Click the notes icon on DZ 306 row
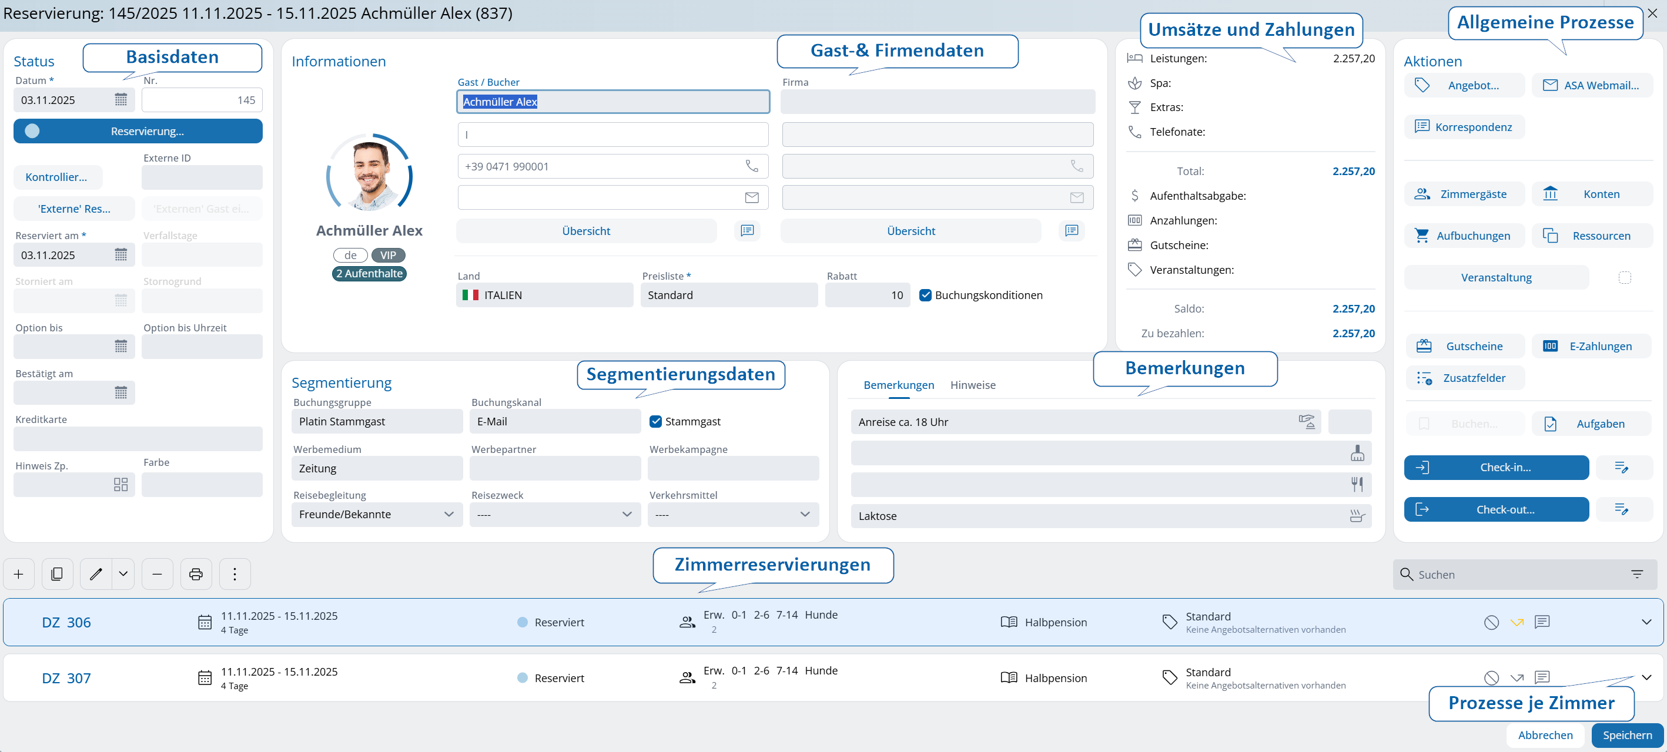 1542,622
